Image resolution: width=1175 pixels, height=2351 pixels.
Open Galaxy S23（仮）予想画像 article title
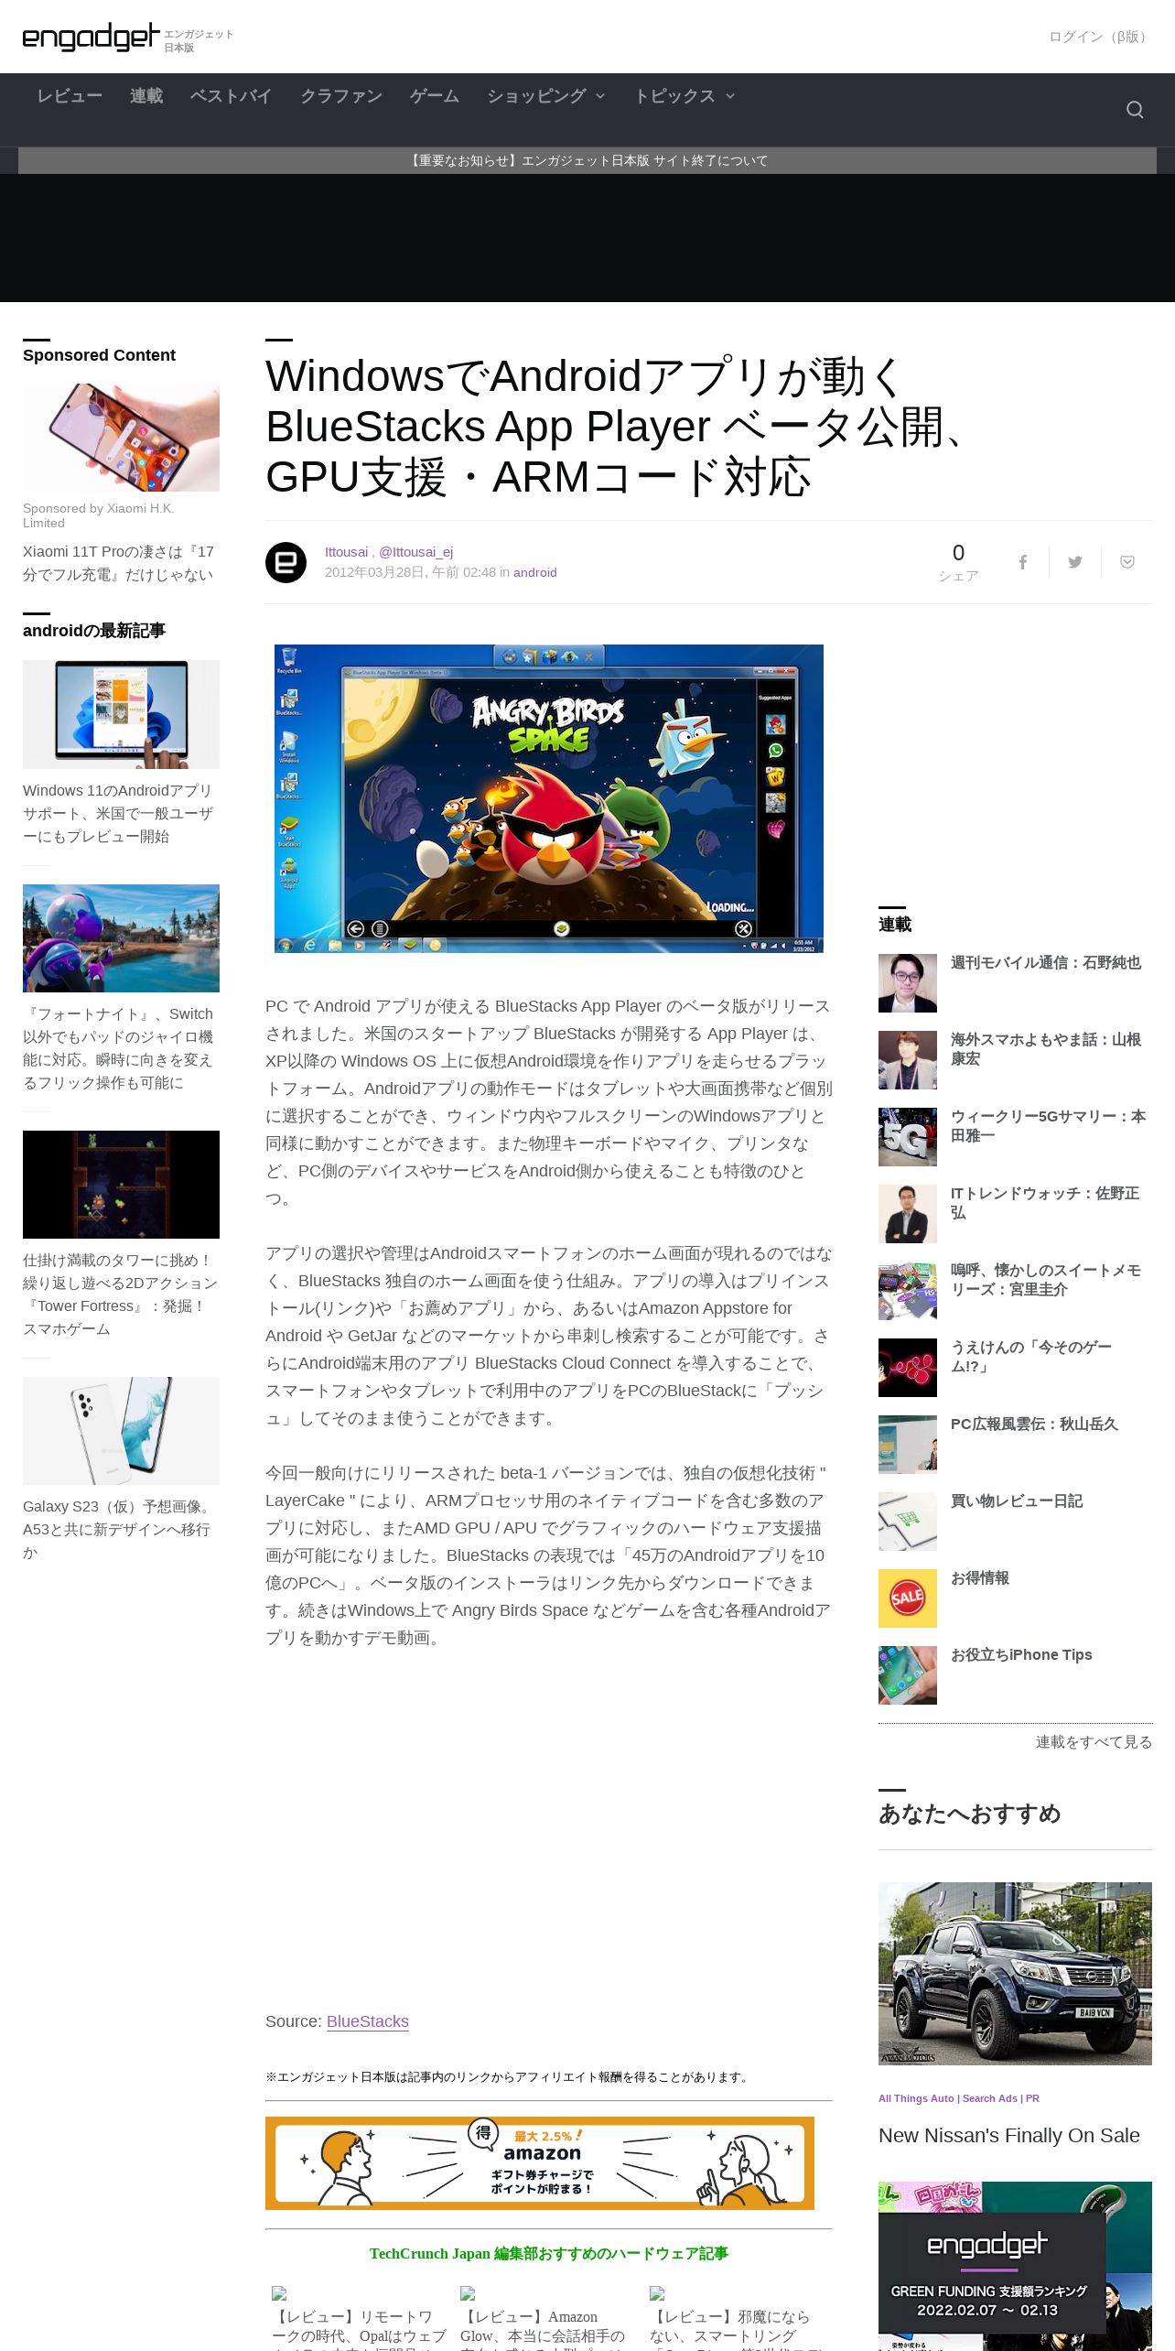click(118, 1529)
